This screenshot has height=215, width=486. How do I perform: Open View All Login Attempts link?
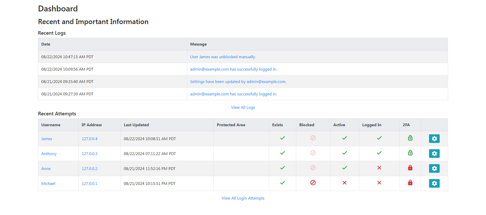pyautogui.click(x=243, y=198)
